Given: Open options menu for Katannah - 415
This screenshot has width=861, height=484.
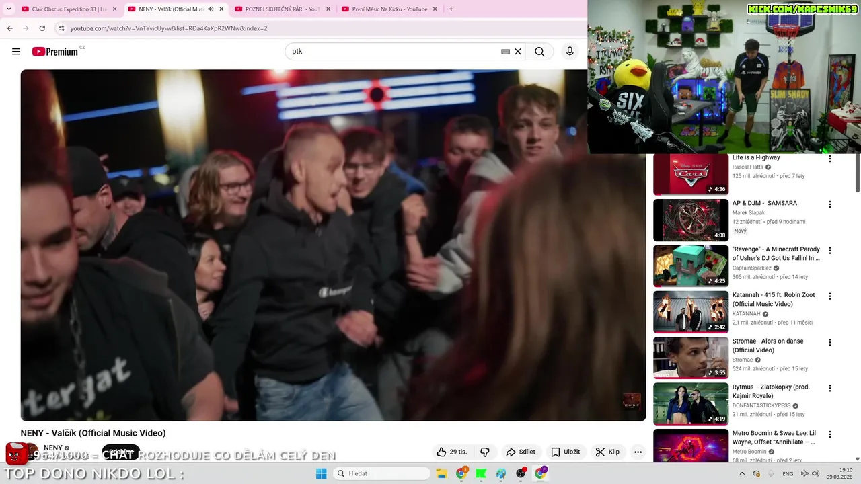Looking at the screenshot, I should point(829,296).
